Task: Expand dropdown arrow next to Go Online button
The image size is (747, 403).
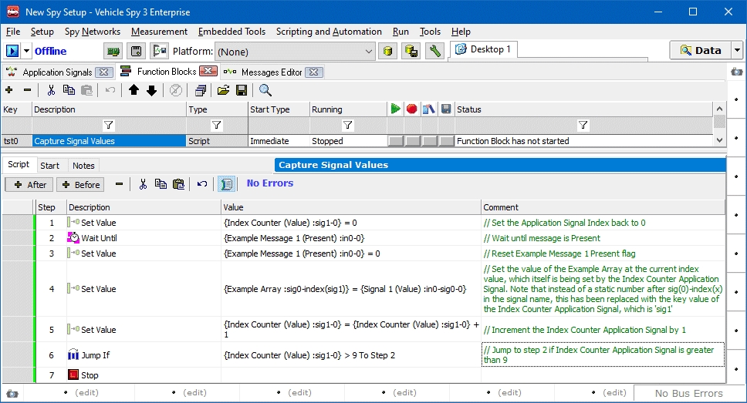Action: click(27, 51)
